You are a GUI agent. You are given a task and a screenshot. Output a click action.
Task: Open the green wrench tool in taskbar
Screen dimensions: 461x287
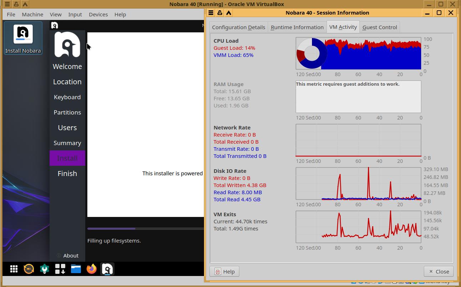pyautogui.click(x=45, y=269)
